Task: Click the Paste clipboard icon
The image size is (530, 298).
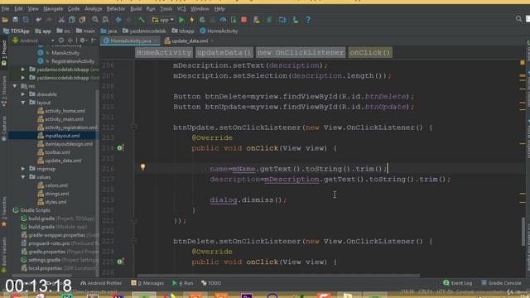Action: (82, 20)
